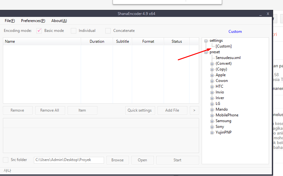Screen dimensions: 283x176
Task: Open the File(F) menu
Action: click(10, 21)
